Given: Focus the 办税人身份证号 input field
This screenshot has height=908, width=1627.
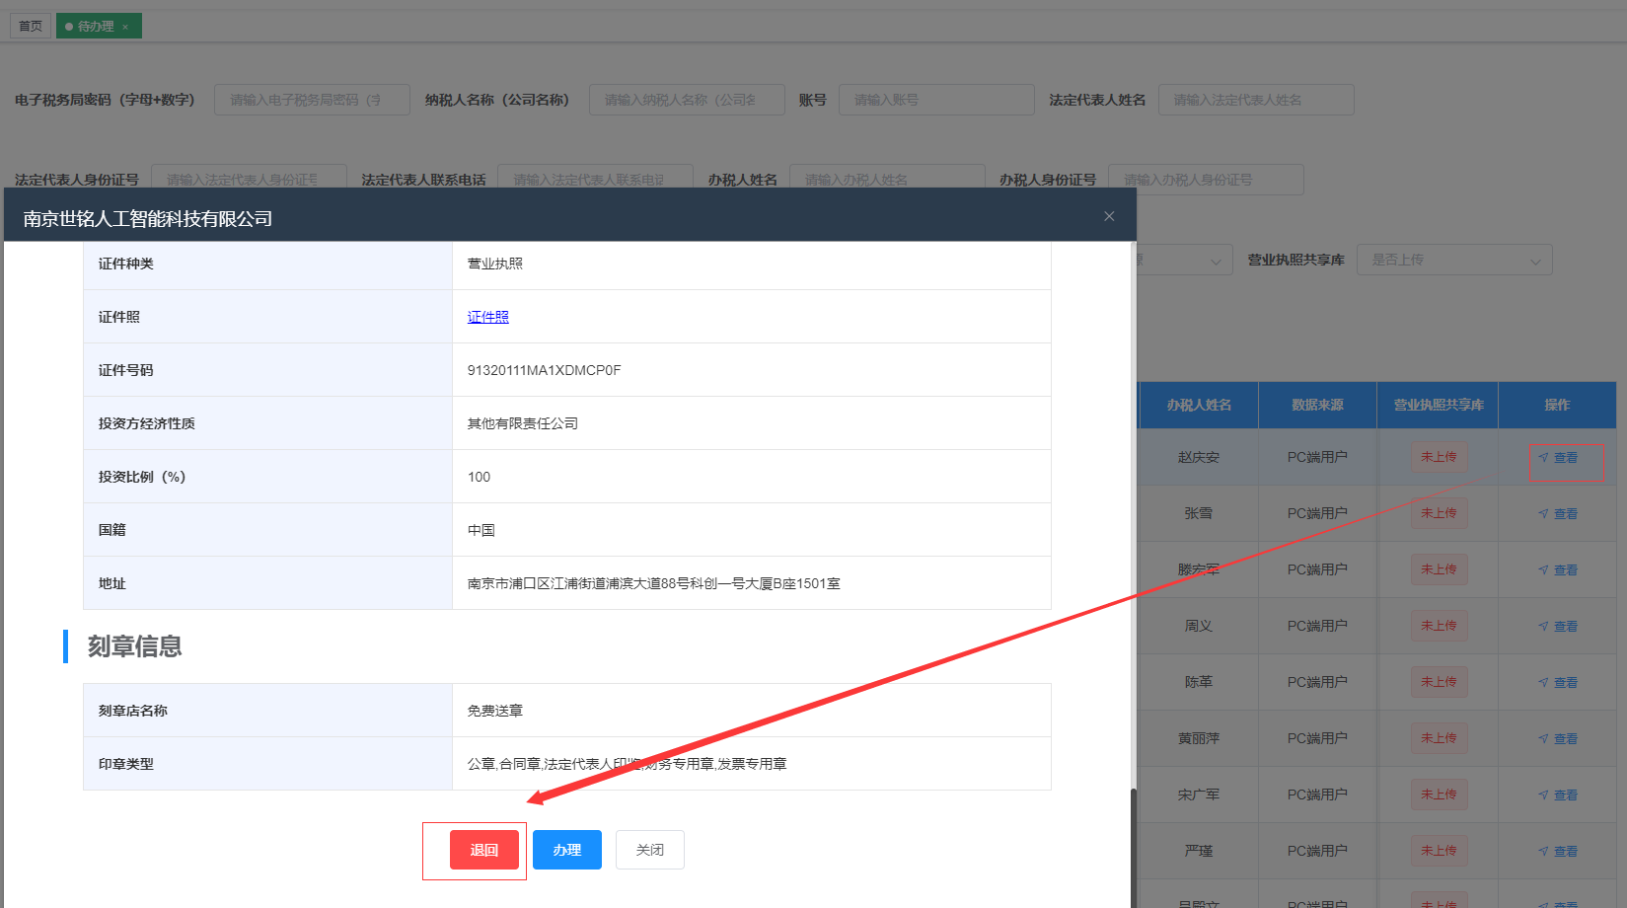Looking at the screenshot, I should pos(1206,180).
